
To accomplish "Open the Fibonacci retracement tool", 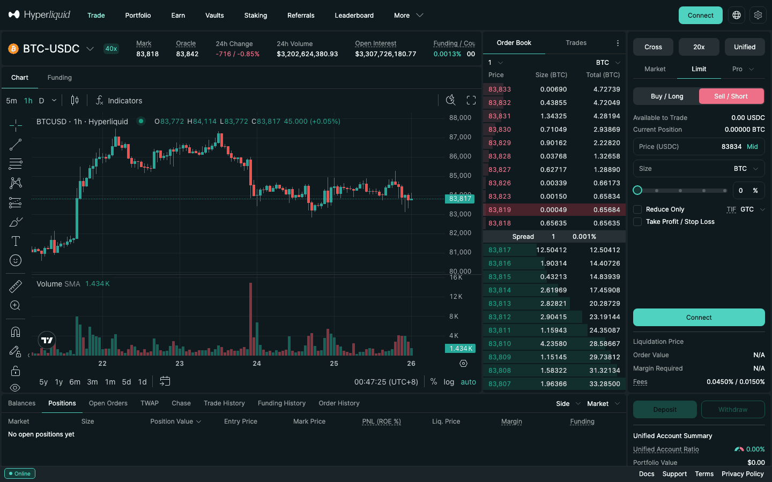I will tap(16, 164).
